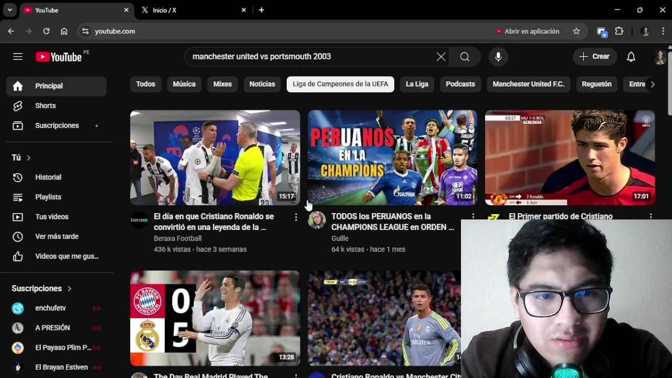Open options for Beraxa Football video
The image size is (672, 378).
pyautogui.click(x=296, y=217)
